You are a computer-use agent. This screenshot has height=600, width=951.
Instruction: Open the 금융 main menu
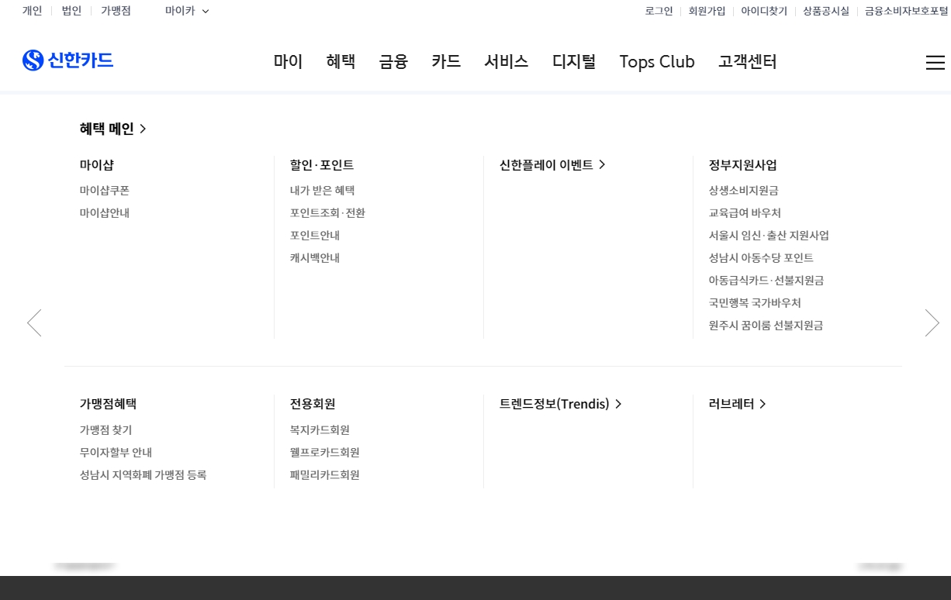(x=393, y=62)
